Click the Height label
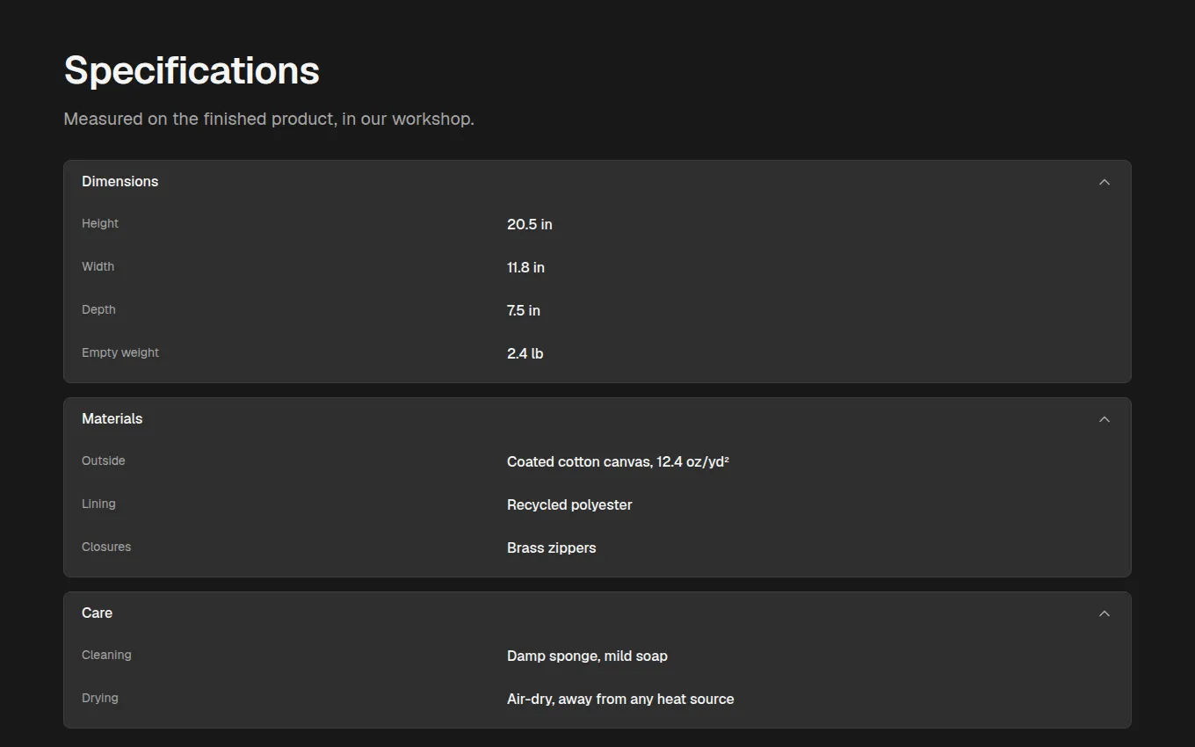Image resolution: width=1195 pixels, height=747 pixels. pyautogui.click(x=100, y=223)
